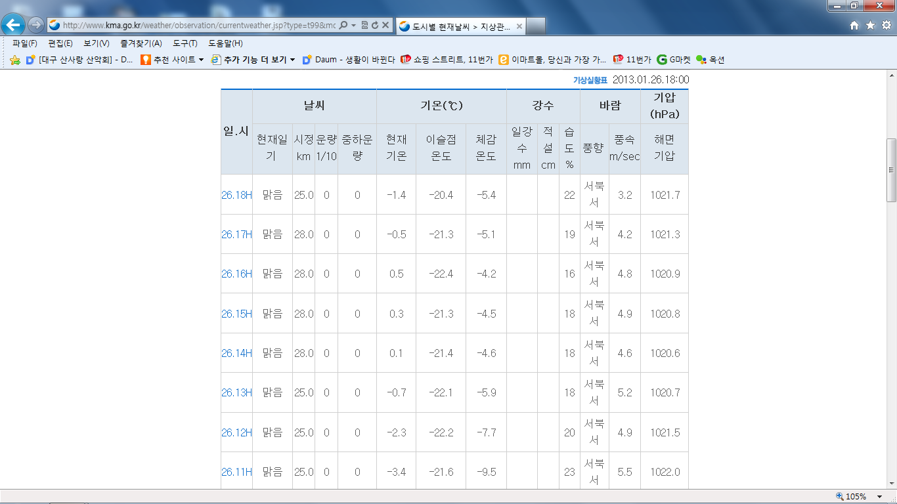The width and height of the screenshot is (897, 504).
Task: Open a new blank tab
Action: (x=536, y=26)
